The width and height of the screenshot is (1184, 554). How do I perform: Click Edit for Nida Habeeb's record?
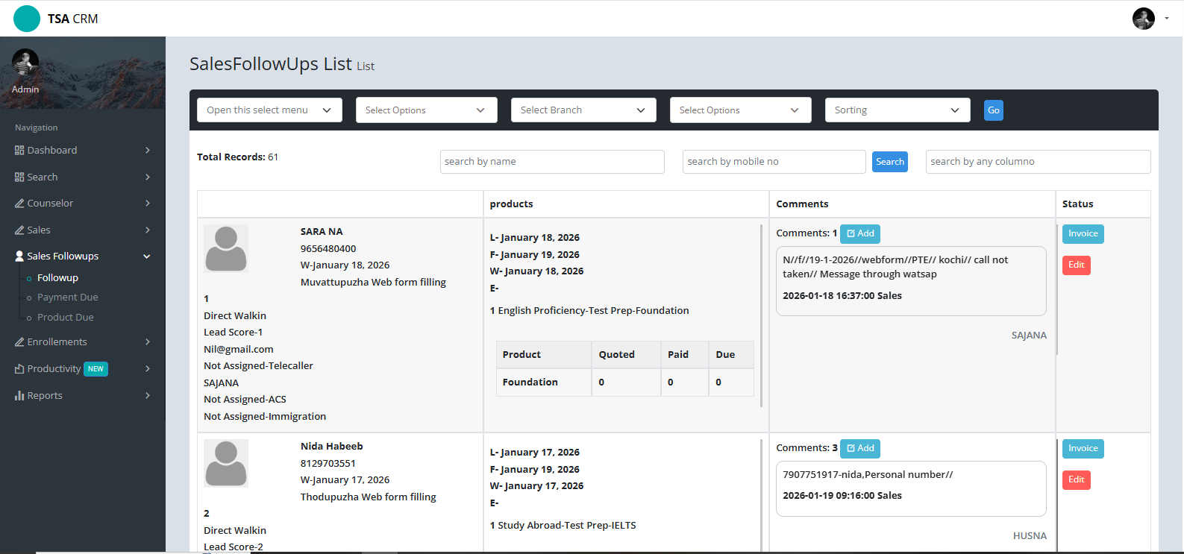1076,480
